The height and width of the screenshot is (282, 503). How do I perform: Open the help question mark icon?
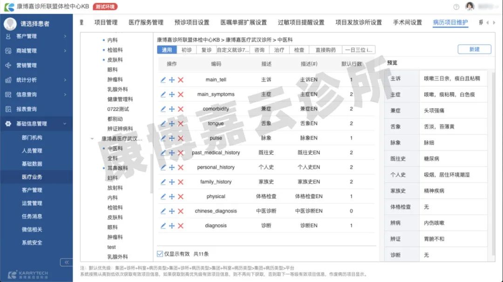tap(456, 7)
